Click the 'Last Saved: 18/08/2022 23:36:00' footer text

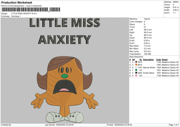59,125
